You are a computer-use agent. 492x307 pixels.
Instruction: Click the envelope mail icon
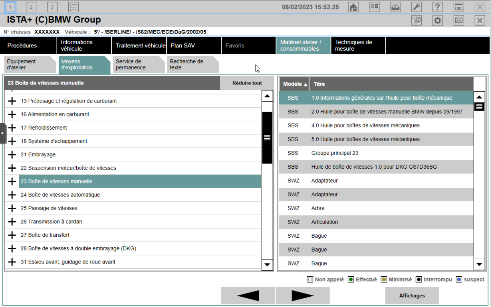tap(459, 21)
